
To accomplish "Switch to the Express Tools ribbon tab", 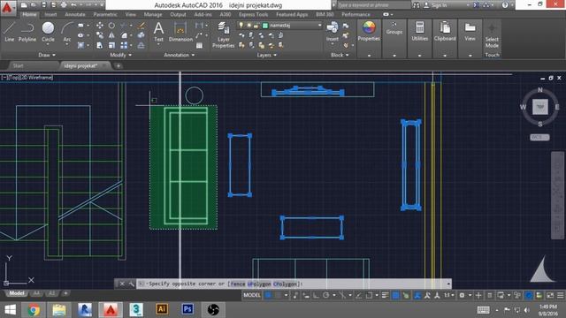I will pos(253,14).
